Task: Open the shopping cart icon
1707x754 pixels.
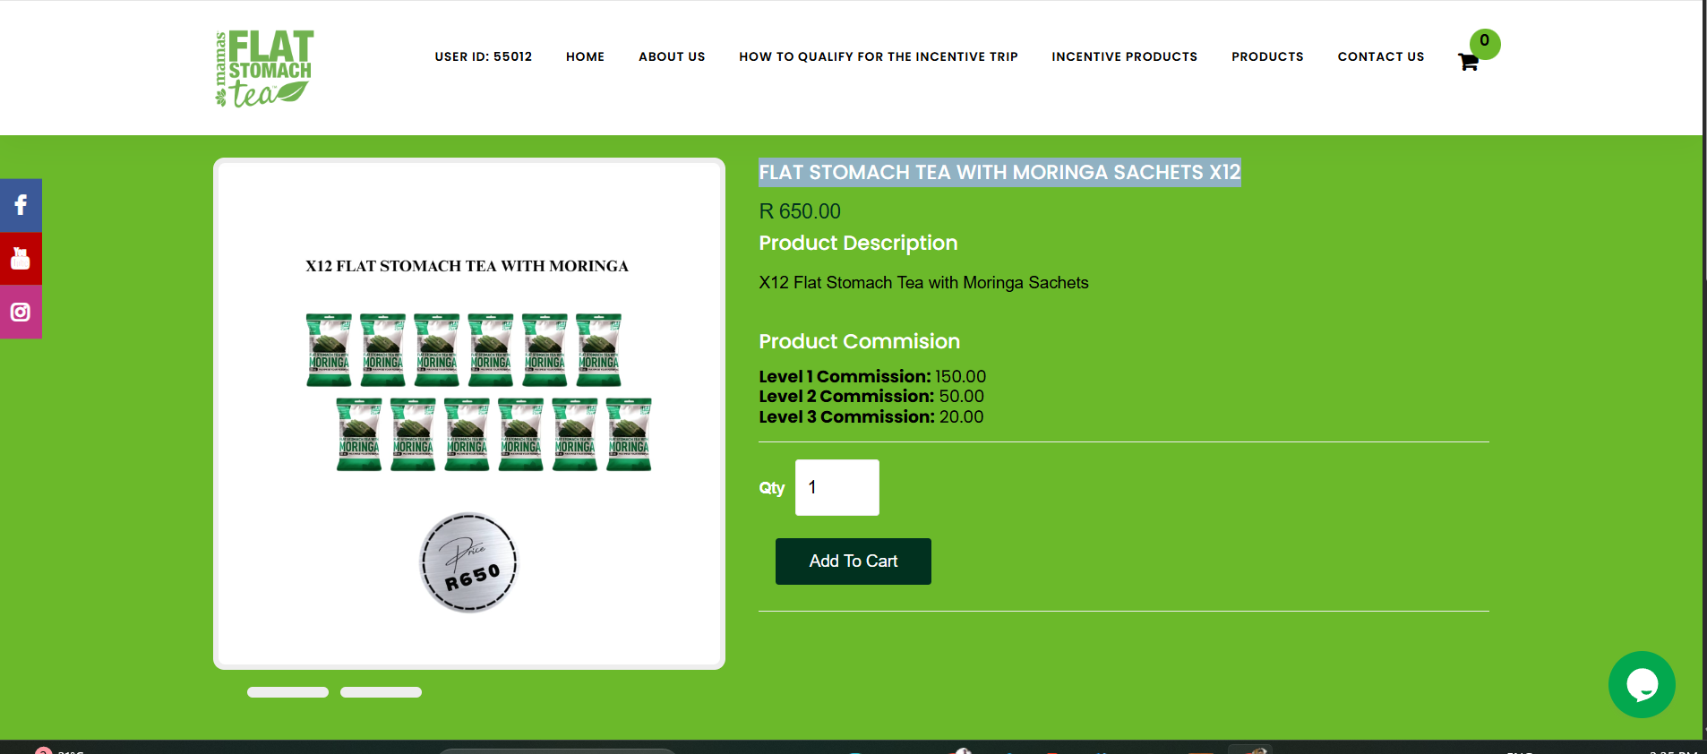Action: pos(1468,63)
